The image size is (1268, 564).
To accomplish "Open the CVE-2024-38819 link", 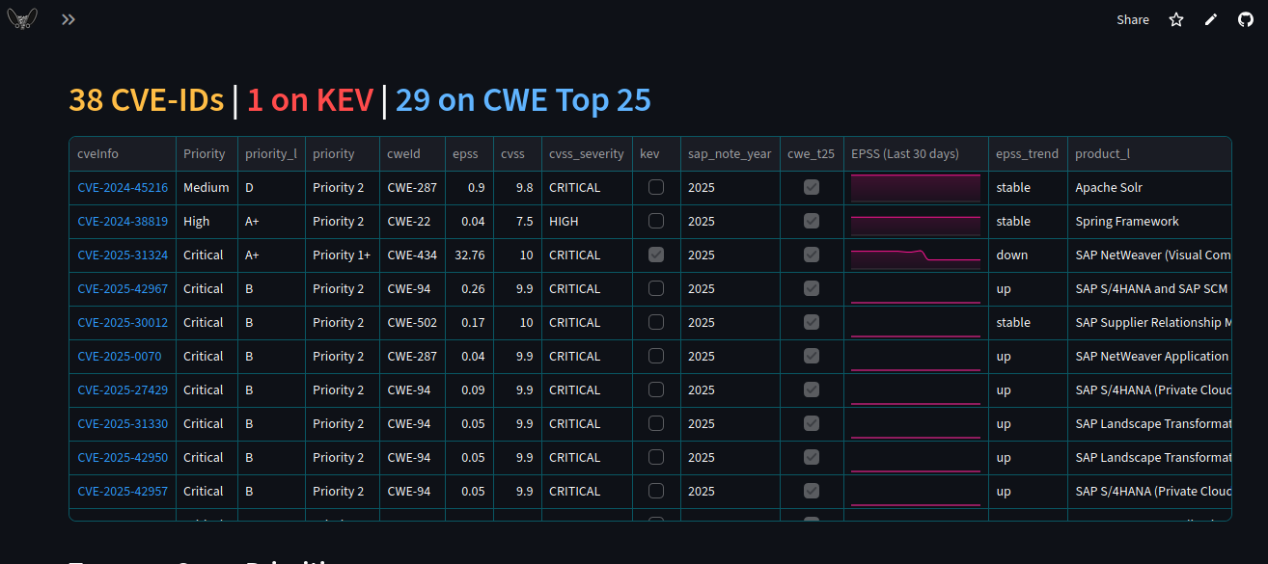I will tap(123, 221).
